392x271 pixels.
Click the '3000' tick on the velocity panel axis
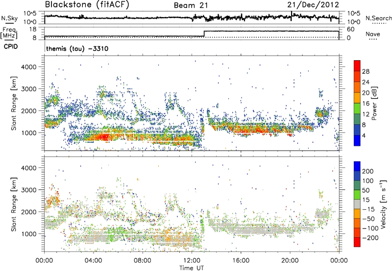[29, 190]
